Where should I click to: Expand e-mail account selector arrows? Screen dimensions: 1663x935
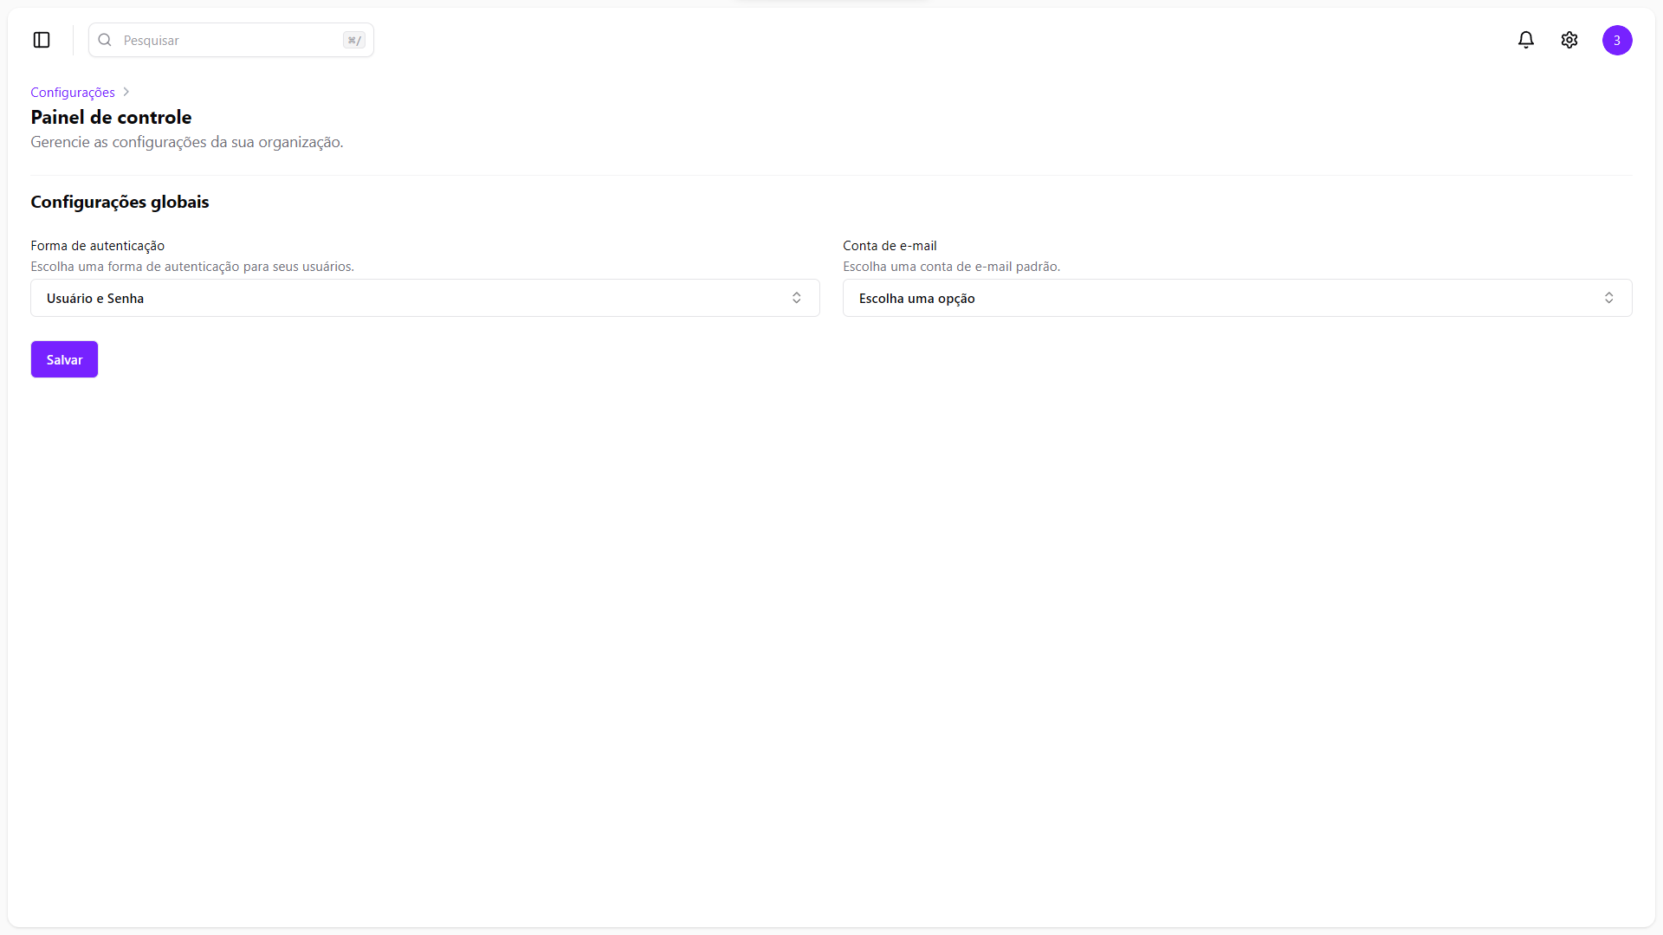(1608, 298)
